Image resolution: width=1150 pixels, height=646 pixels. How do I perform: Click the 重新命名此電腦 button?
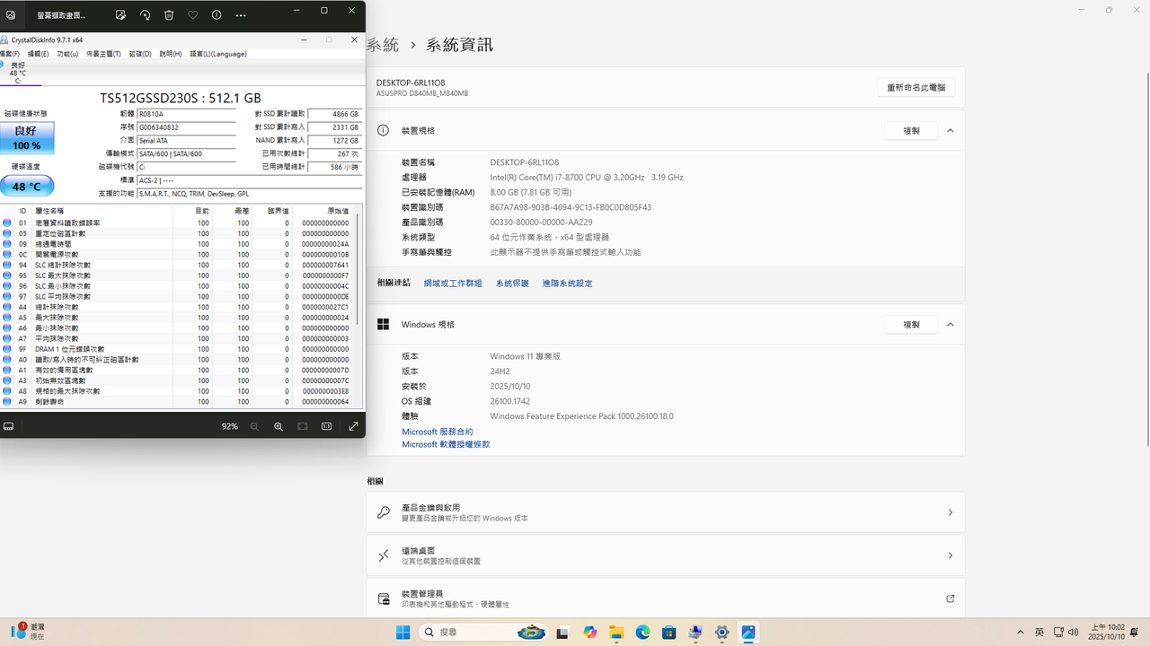click(916, 88)
